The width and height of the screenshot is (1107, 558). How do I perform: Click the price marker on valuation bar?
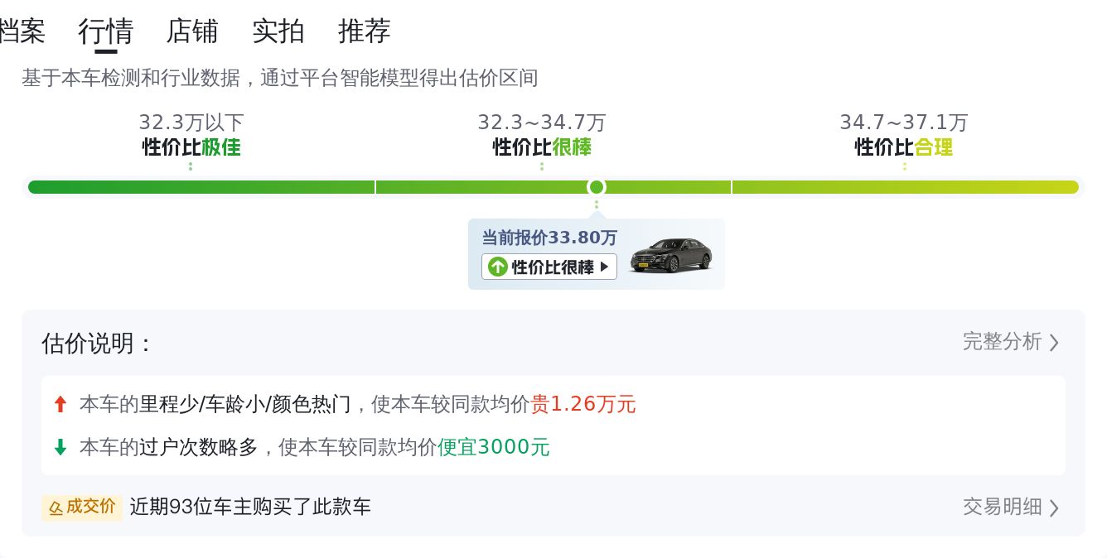click(x=596, y=187)
